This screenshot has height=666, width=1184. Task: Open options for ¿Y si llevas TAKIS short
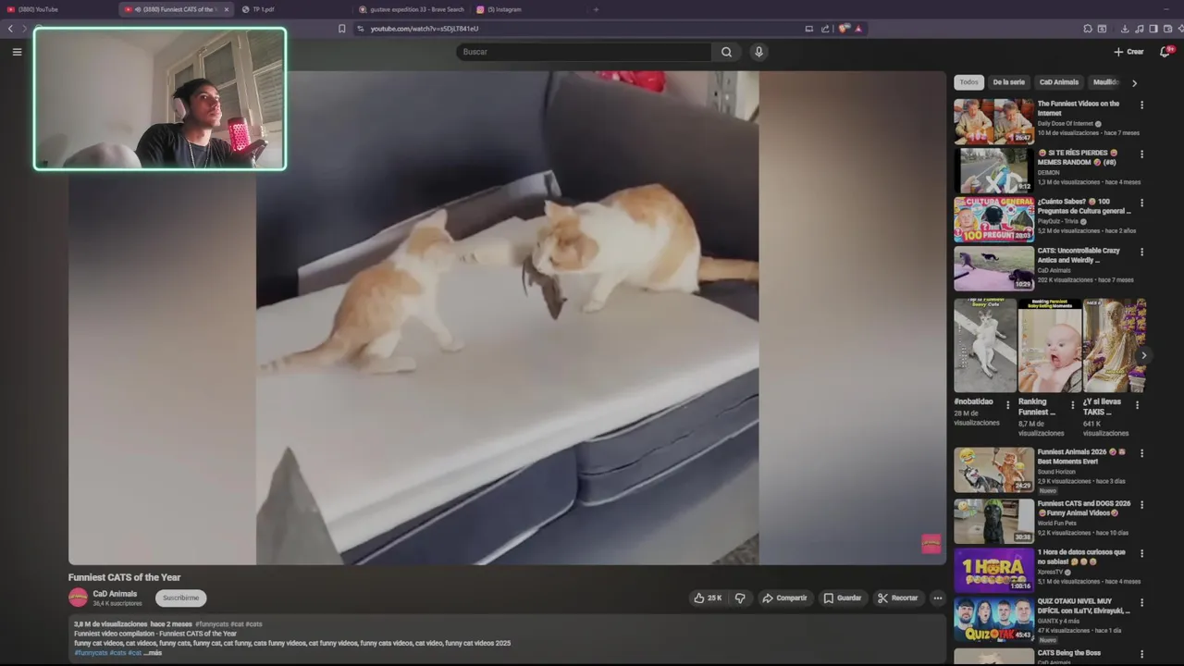(x=1137, y=405)
